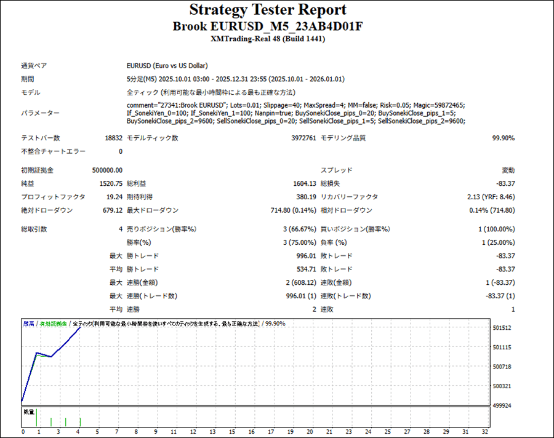Click the 通貨ペア row label

click(x=34, y=66)
